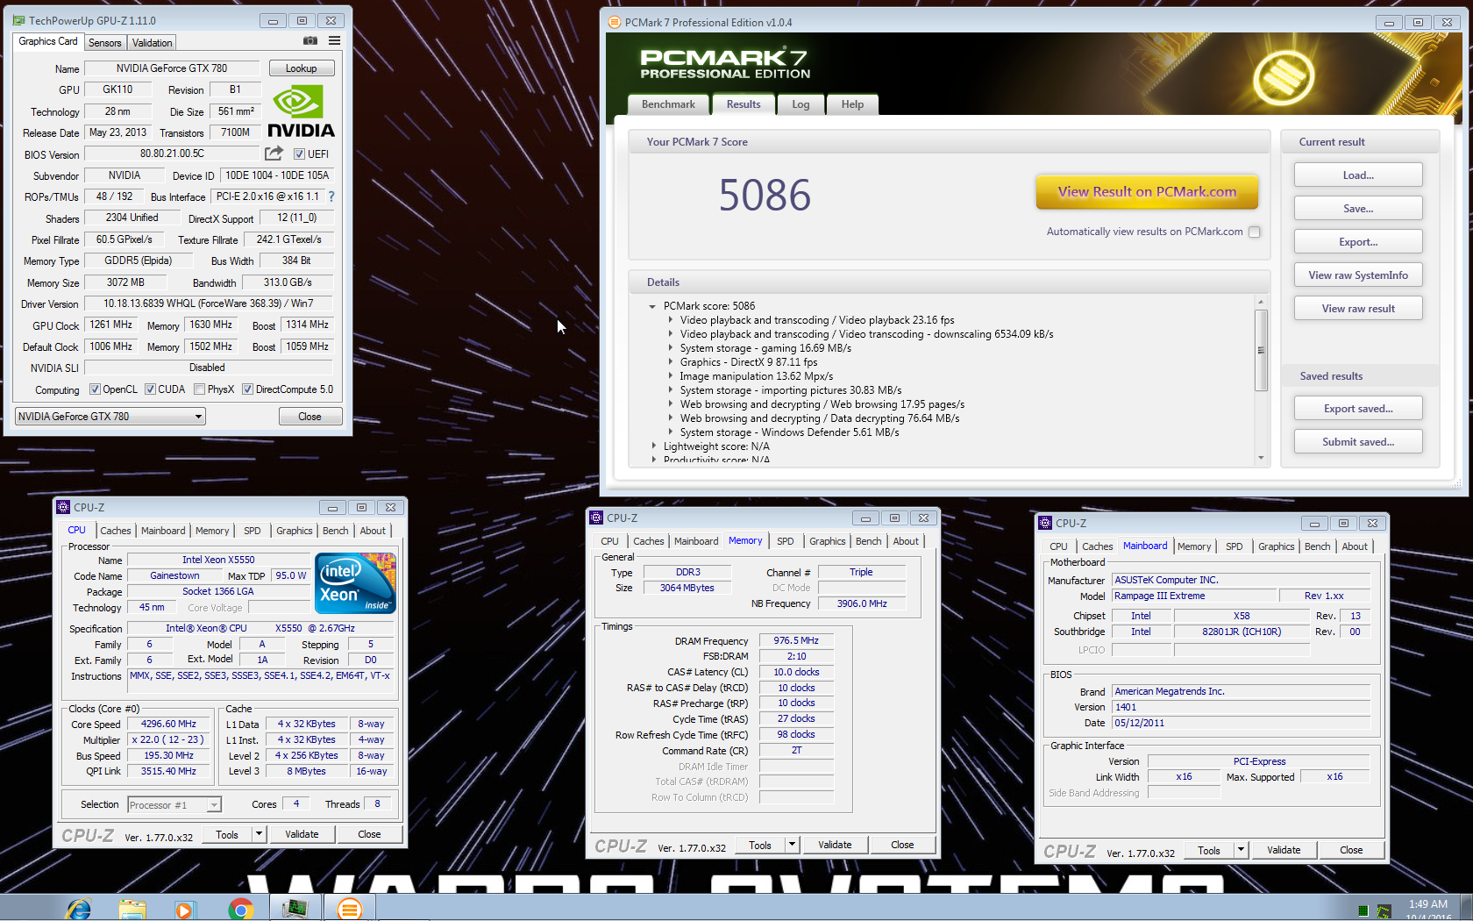Click the GPU-Z screenshot camera icon
This screenshot has width=1473, height=921.
(x=310, y=40)
